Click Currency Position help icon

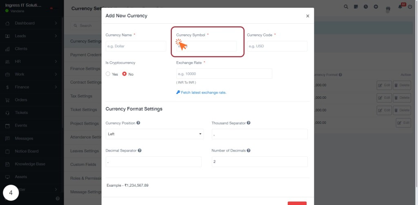point(138,123)
